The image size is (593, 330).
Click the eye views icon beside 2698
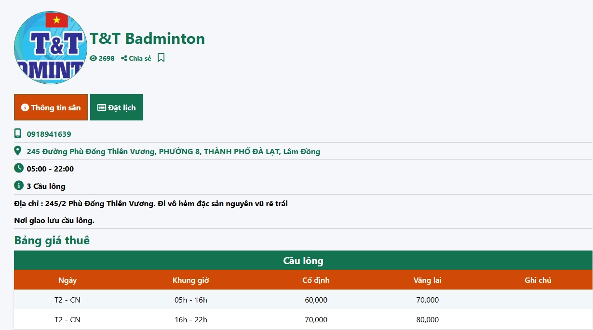(x=94, y=58)
